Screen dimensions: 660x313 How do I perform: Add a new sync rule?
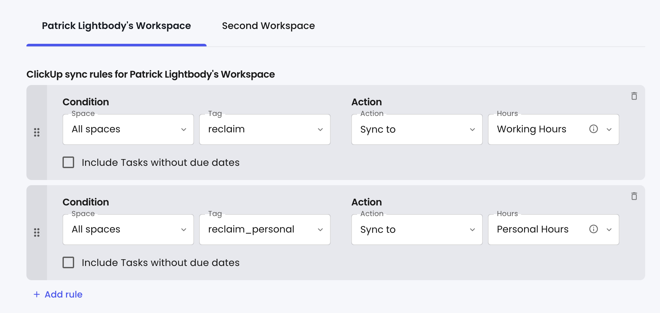[x=58, y=294]
